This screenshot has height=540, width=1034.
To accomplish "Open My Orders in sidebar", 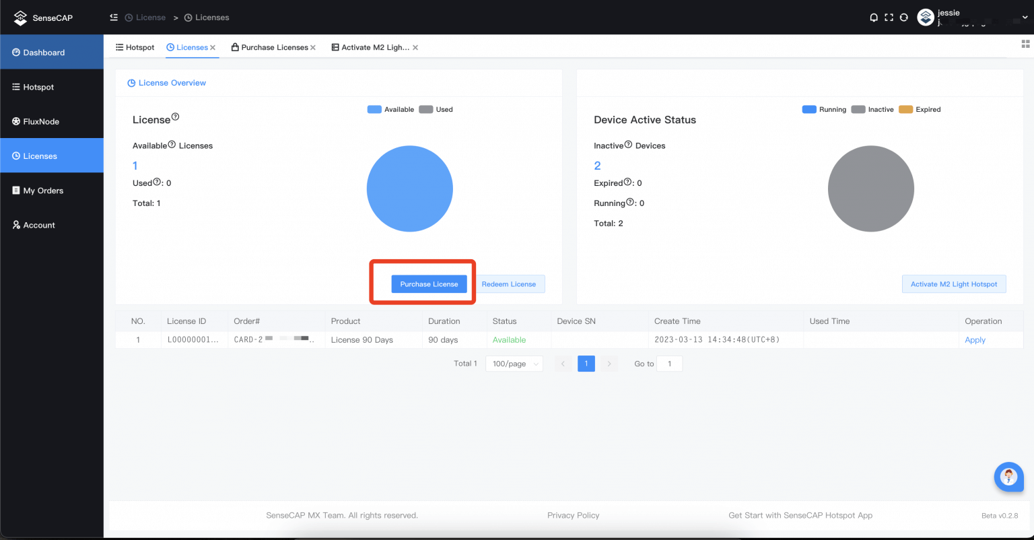I will coord(43,191).
